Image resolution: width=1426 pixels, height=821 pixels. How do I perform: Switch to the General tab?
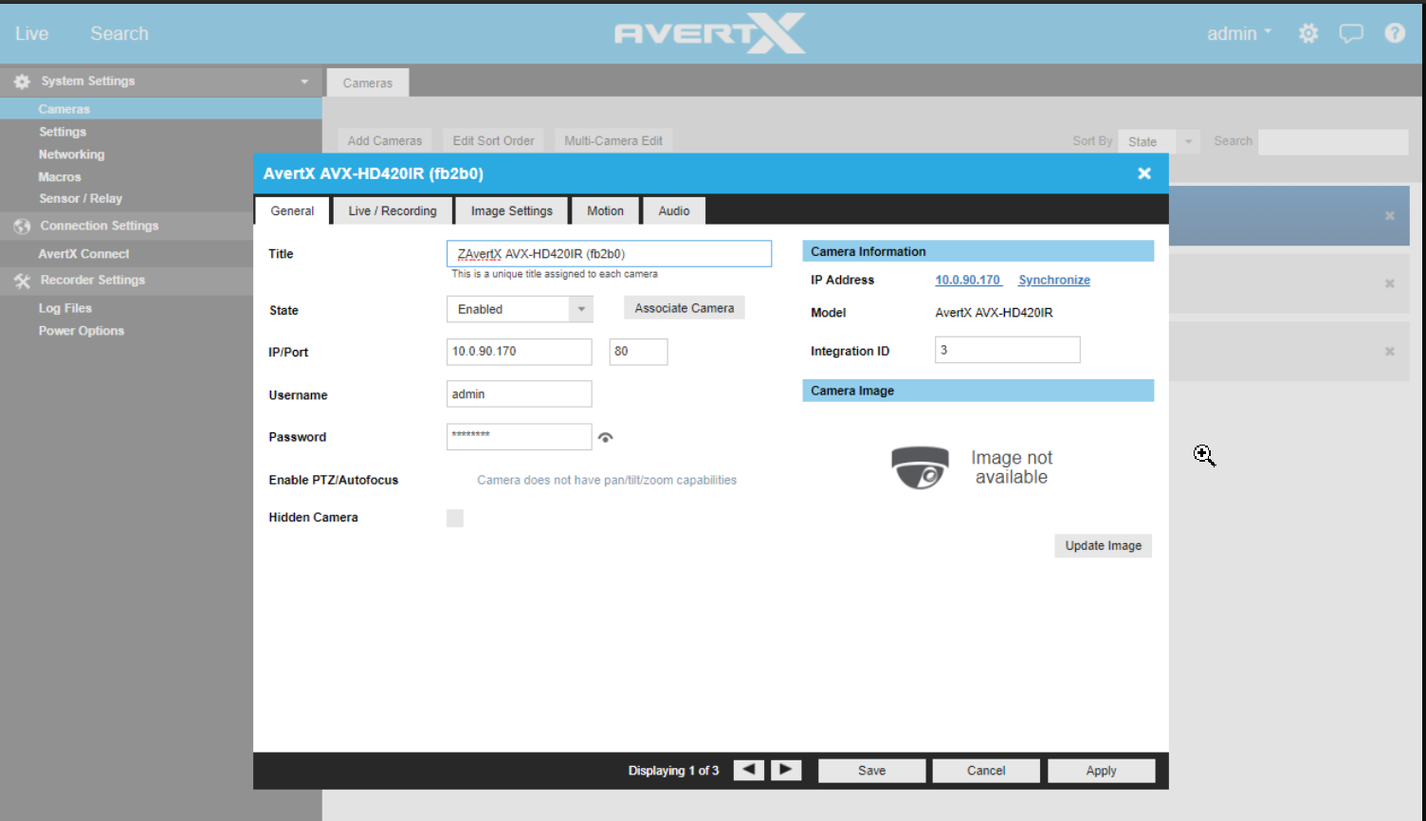[x=292, y=210]
